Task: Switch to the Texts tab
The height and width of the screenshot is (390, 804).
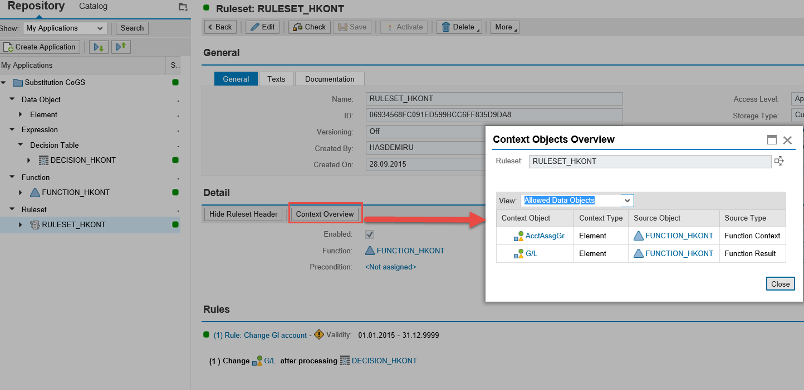Action: pos(276,79)
